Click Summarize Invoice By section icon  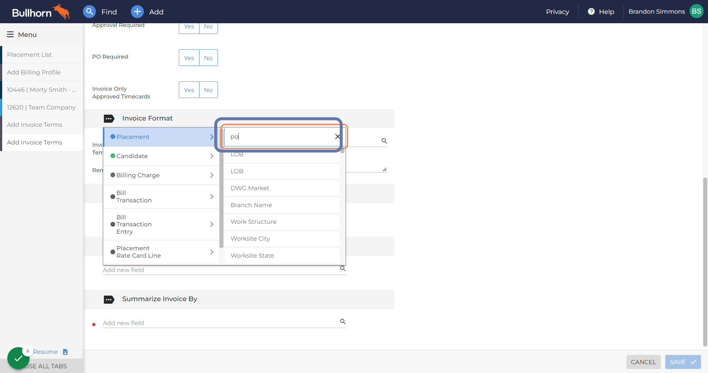pyautogui.click(x=109, y=299)
